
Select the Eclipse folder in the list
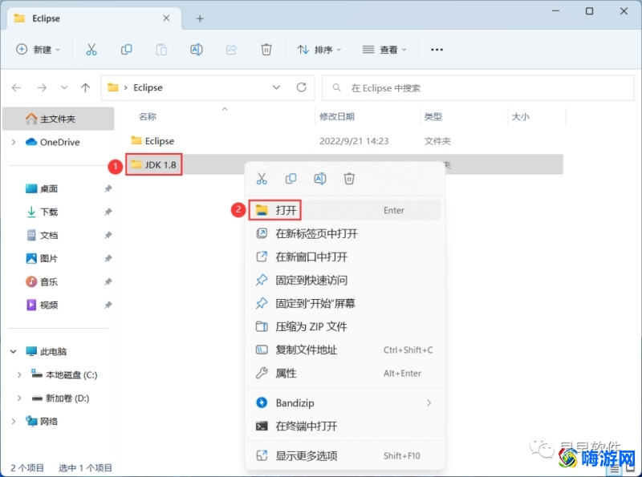point(152,141)
